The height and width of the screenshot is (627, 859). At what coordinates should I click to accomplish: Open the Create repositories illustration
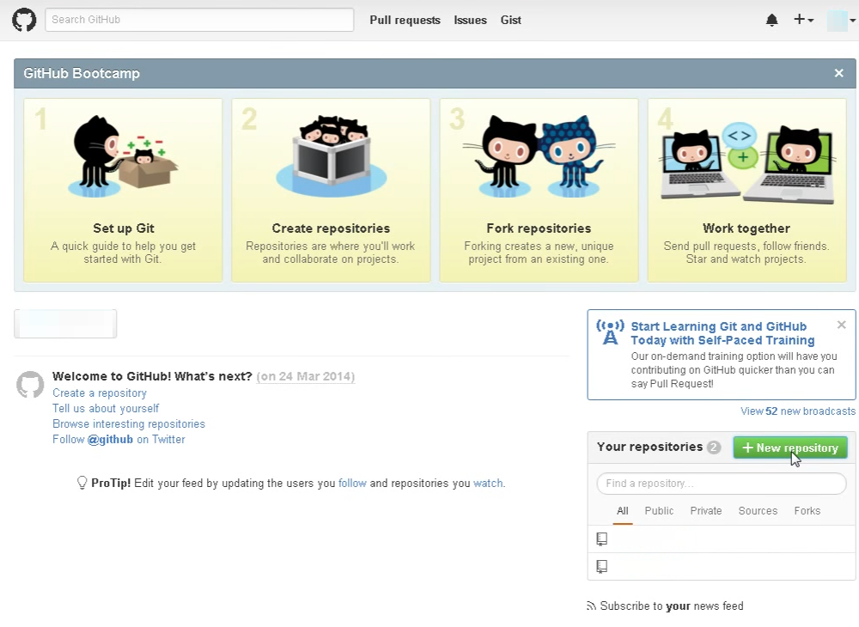[x=331, y=156]
